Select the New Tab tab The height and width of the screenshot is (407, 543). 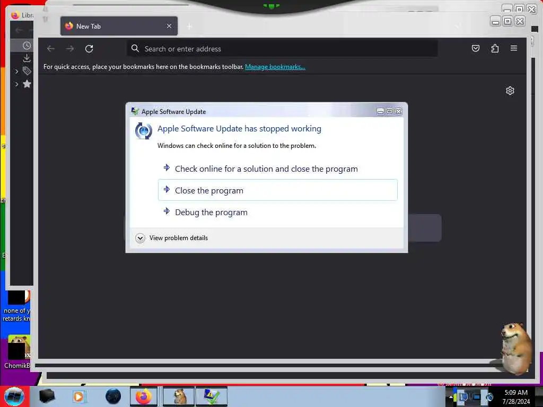click(119, 26)
